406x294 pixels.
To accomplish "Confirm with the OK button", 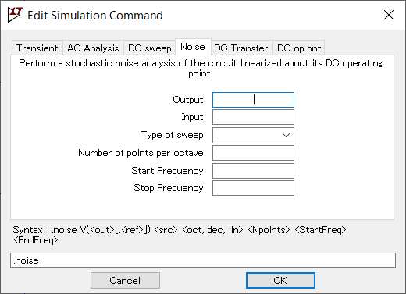I will 280,281.
